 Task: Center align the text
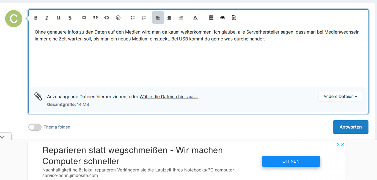pyautogui.click(x=169, y=18)
